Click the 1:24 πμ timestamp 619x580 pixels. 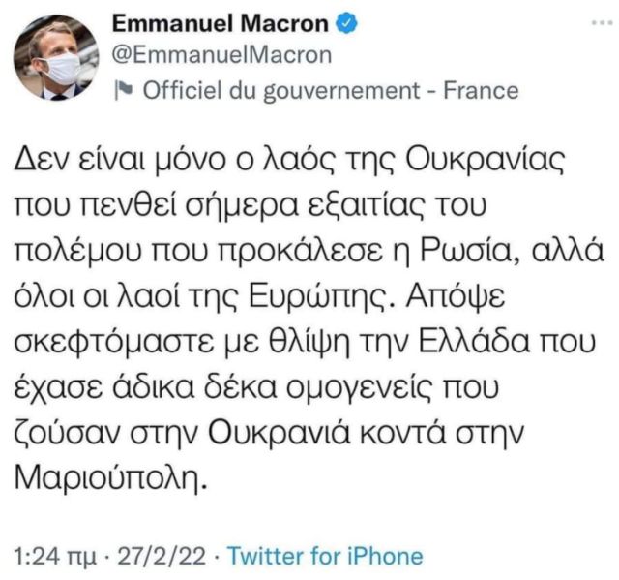(56, 556)
